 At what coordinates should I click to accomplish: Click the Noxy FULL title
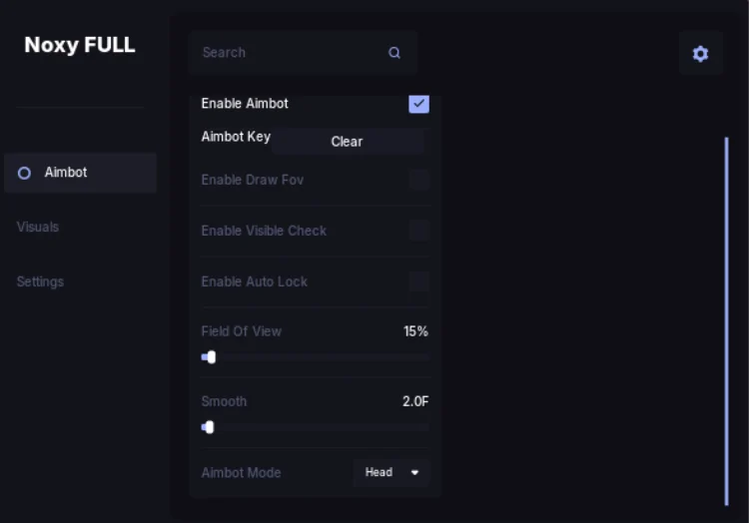tap(80, 45)
